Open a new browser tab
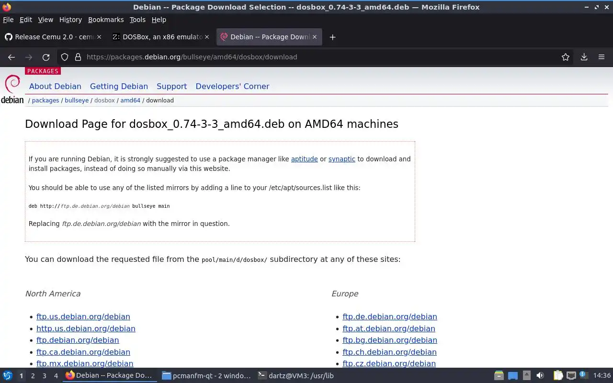 tap(332, 37)
